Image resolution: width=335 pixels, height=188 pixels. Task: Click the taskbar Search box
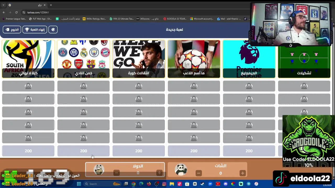pos(102,184)
